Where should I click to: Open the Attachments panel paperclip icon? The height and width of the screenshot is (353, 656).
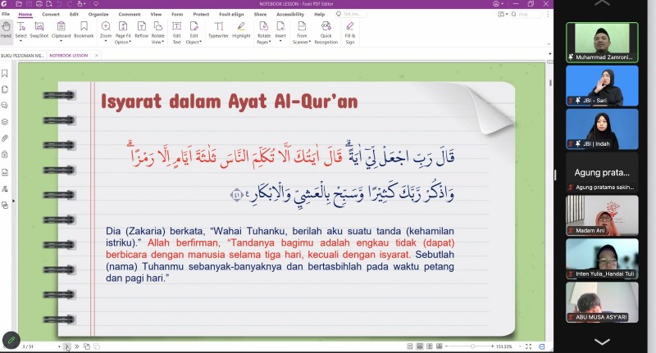5,138
